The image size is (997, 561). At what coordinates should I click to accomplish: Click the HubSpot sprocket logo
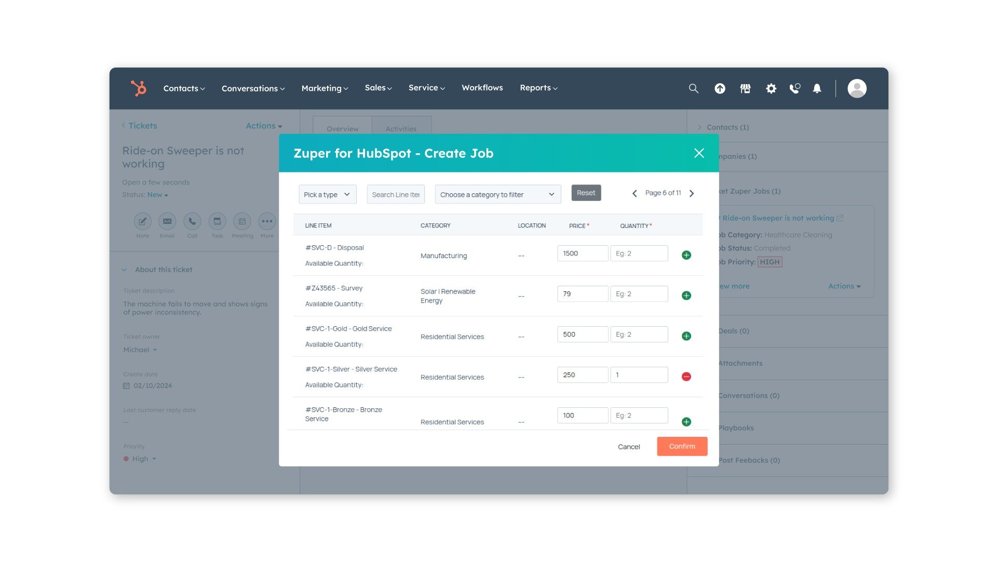[x=139, y=88]
